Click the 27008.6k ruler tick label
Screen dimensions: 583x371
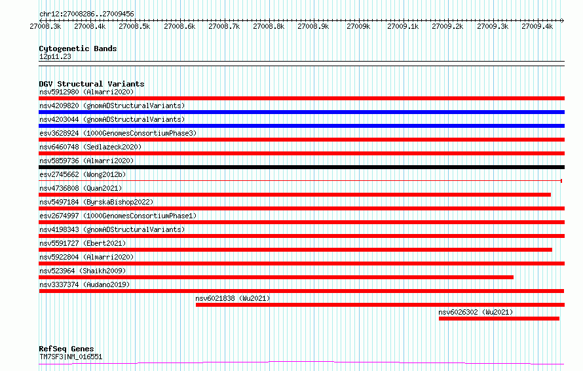point(179,27)
